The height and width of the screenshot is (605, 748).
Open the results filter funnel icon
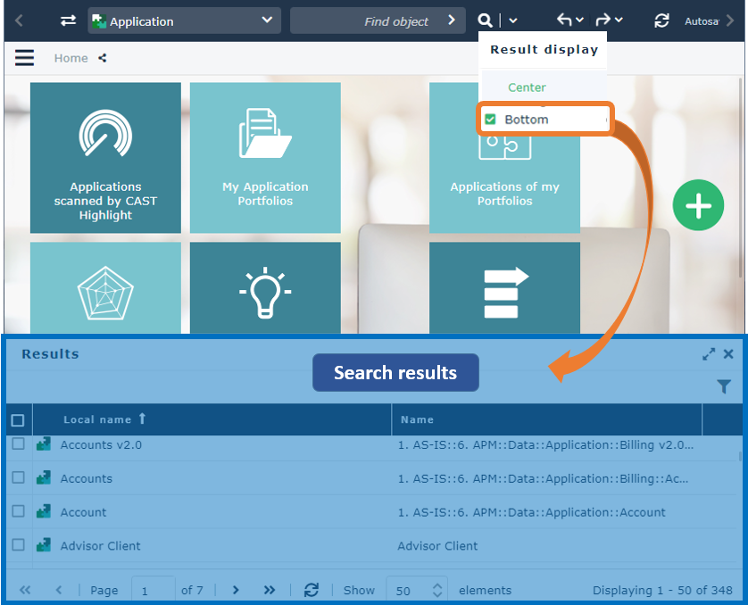724,386
